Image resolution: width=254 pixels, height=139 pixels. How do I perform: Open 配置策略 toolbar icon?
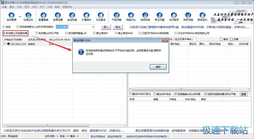tap(43, 15)
